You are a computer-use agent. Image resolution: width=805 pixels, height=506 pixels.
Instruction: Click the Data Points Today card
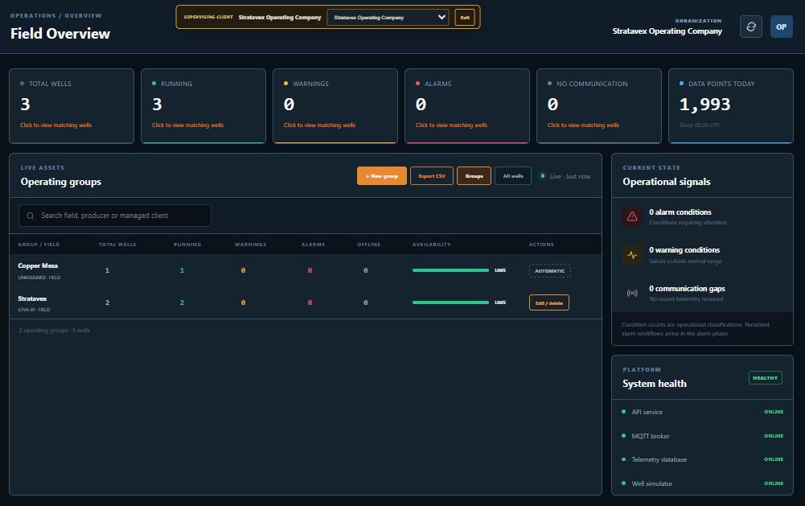731,106
